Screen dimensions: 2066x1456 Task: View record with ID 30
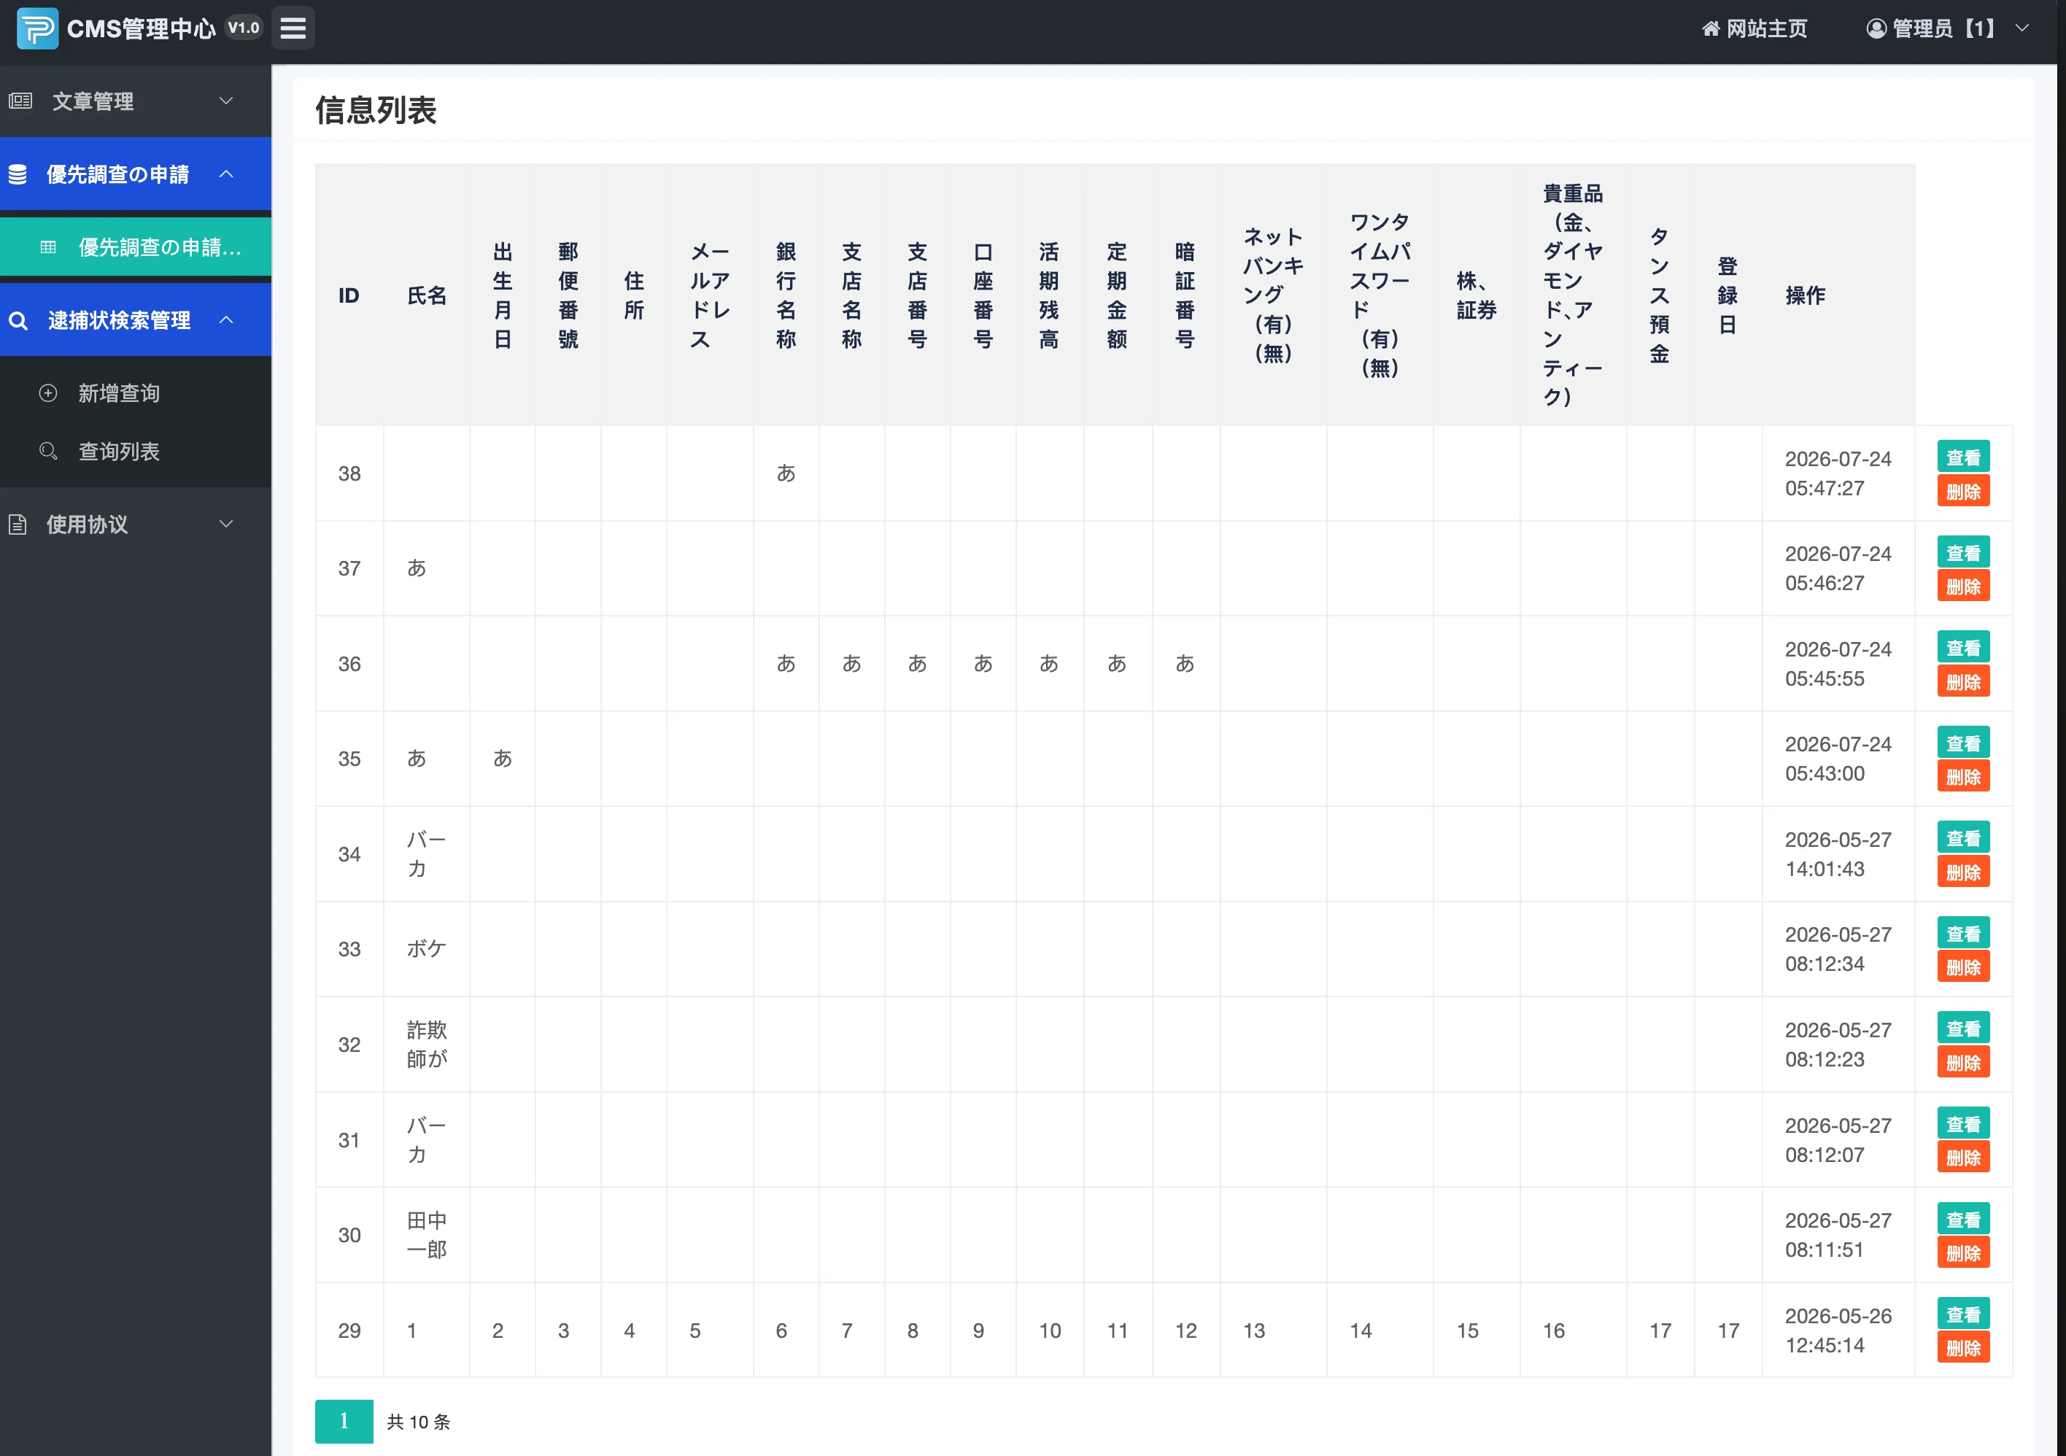[1963, 1220]
